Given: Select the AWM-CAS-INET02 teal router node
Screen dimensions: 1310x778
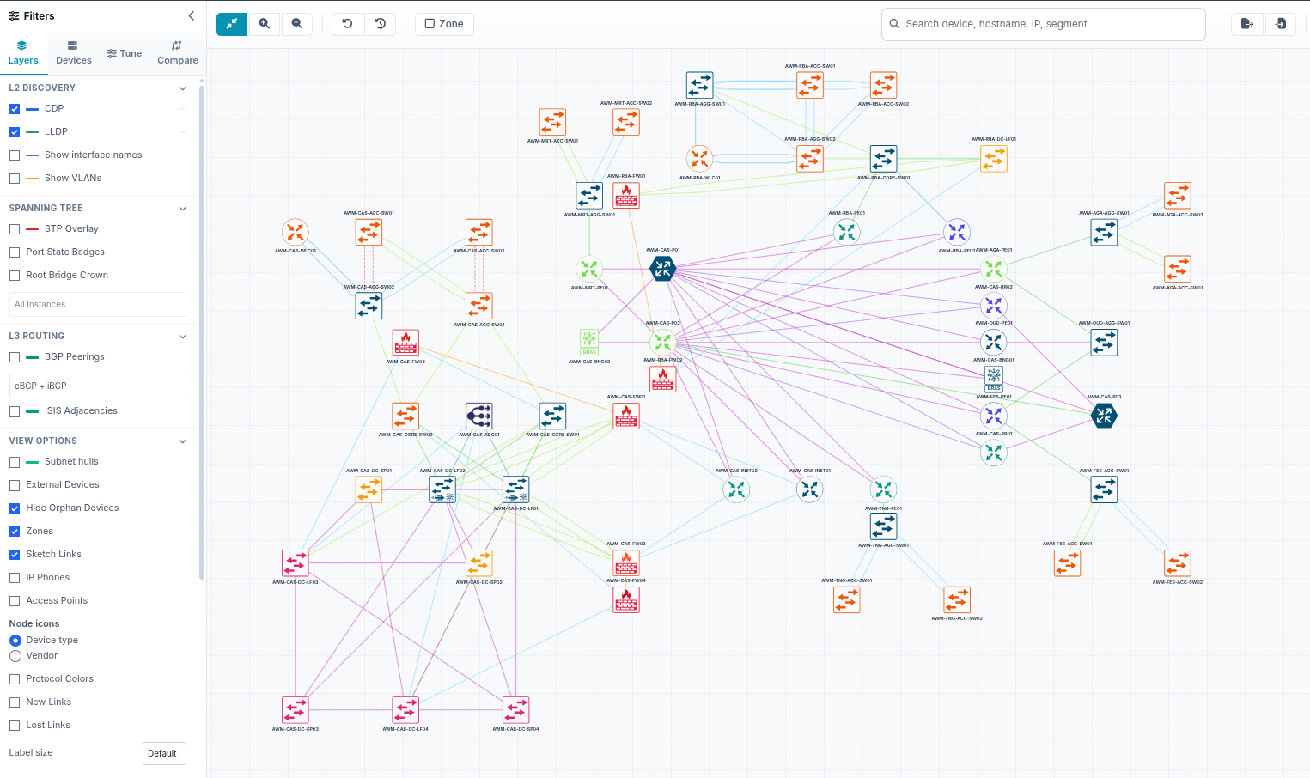Looking at the screenshot, I should (x=736, y=489).
